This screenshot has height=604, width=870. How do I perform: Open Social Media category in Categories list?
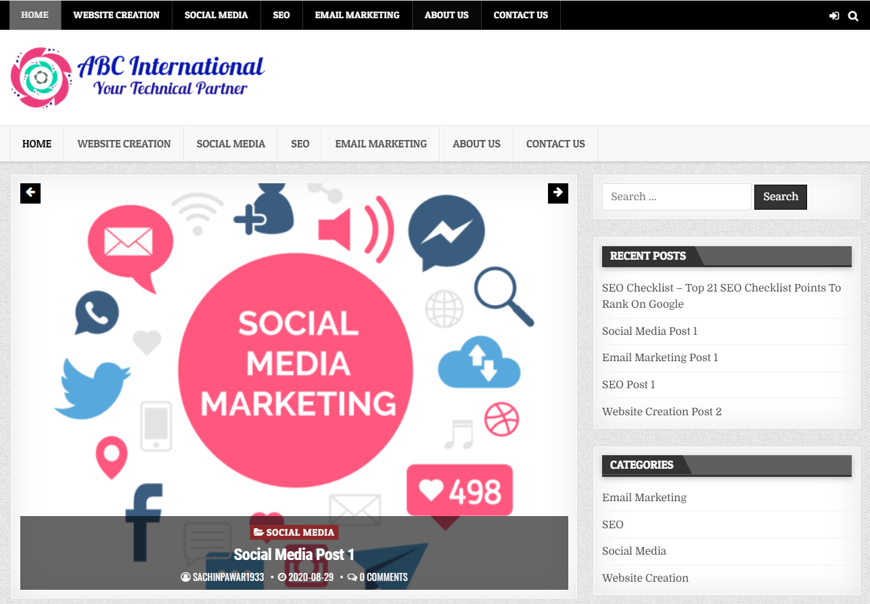[x=634, y=551]
